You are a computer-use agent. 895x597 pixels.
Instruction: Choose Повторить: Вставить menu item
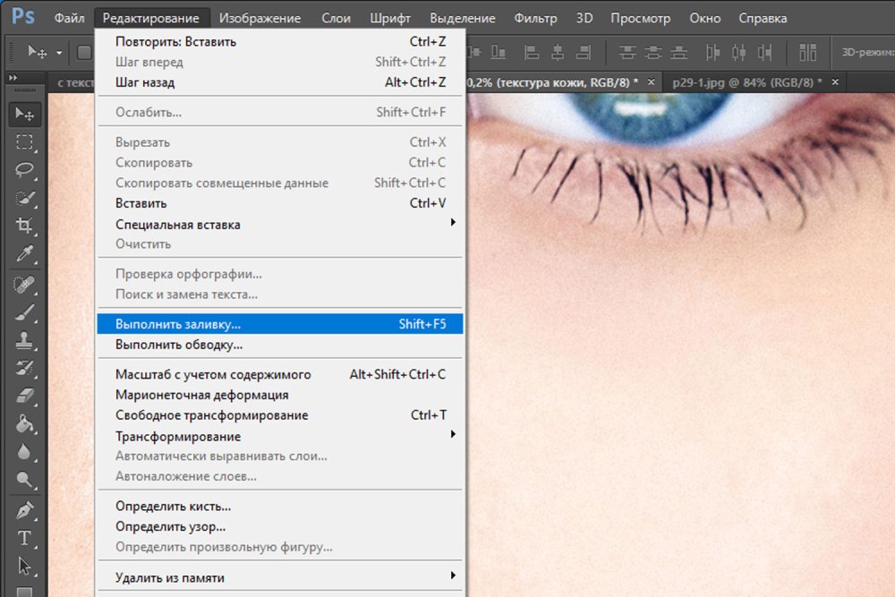[x=279, y=42]
